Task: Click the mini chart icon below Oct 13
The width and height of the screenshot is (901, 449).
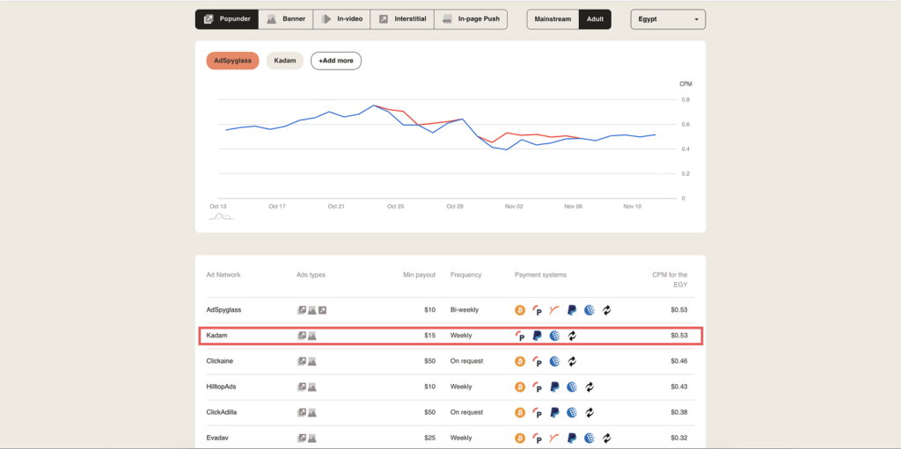Action: point(221,216)
